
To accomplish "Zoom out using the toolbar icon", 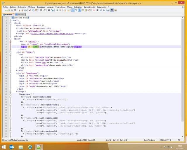I will pyautogui.click(x=60, y=10).
